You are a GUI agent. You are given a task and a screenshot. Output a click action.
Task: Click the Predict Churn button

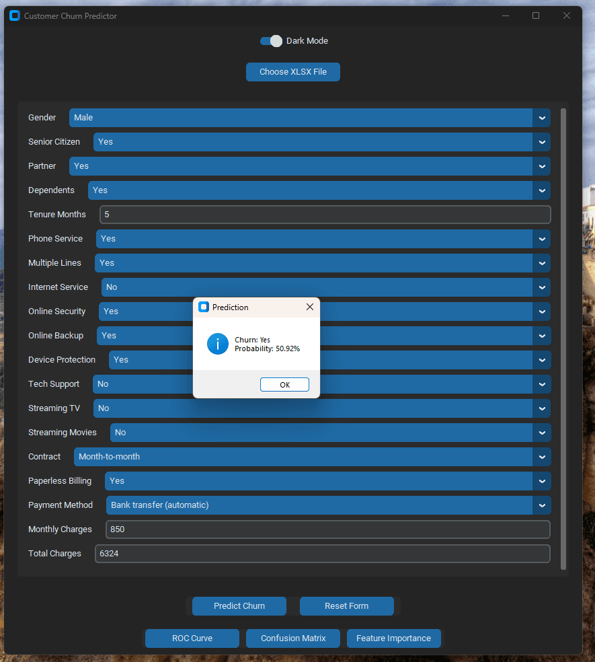click(x=239, y=606)
